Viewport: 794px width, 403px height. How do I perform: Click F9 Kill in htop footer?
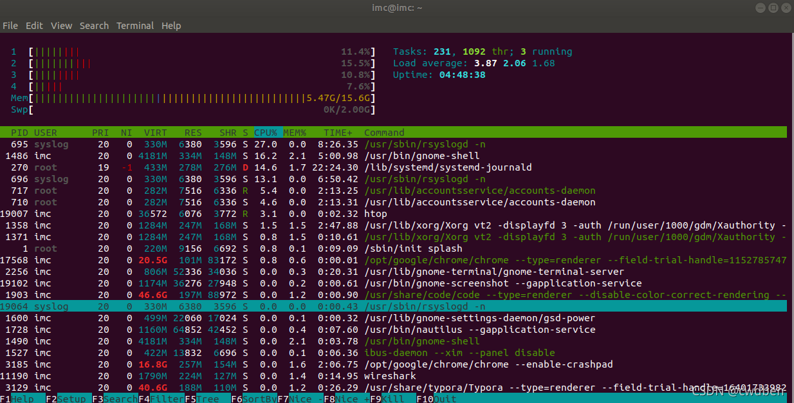[393, 398]
